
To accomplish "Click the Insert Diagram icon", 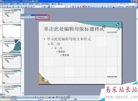I will [38, 97].
